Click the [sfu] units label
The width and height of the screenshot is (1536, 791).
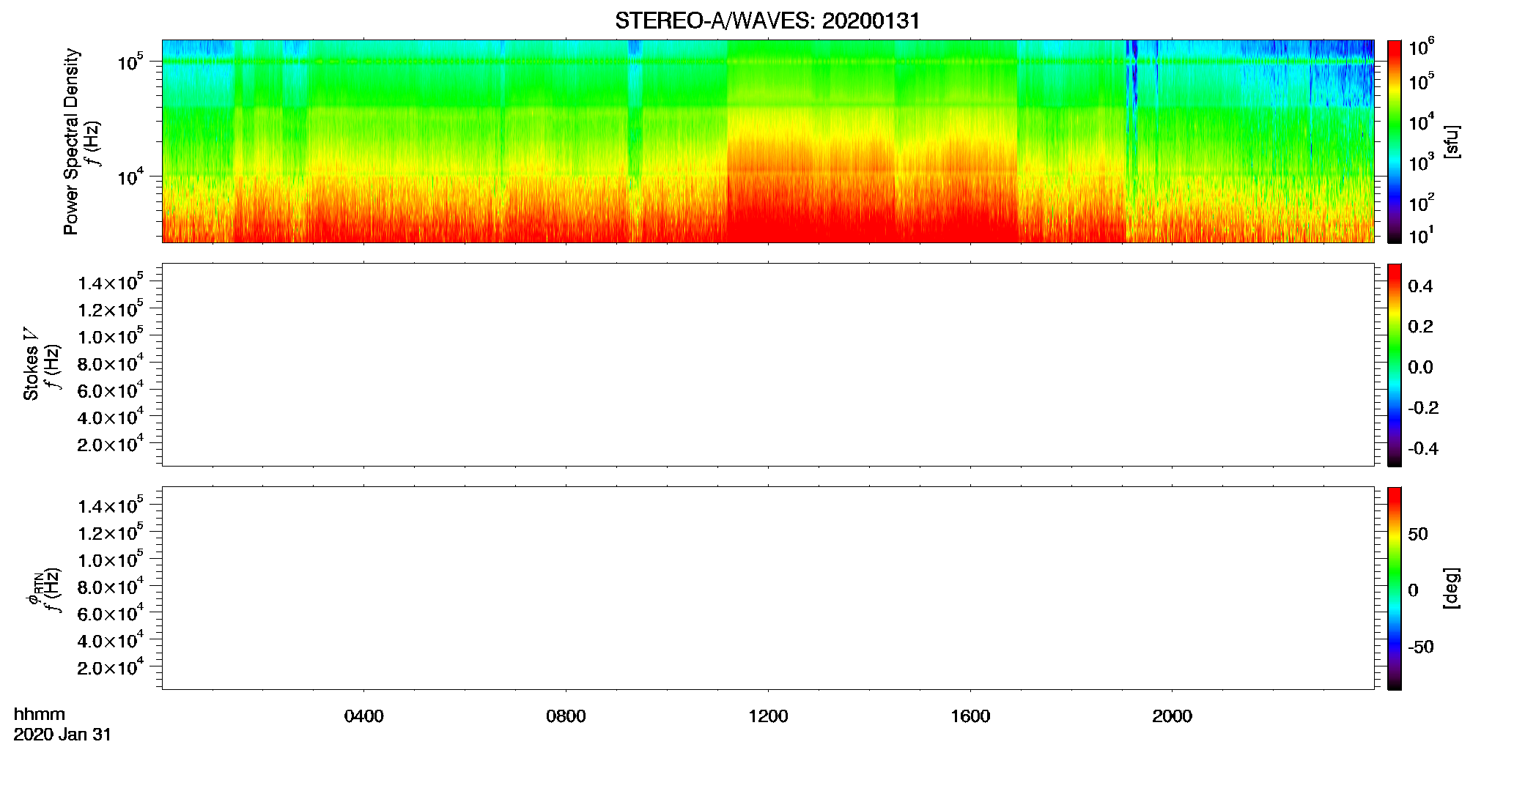1451,142
